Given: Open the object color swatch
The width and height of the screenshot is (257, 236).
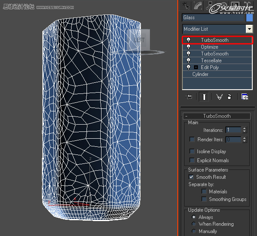Looking at the screenshot, I should (249, 17).
